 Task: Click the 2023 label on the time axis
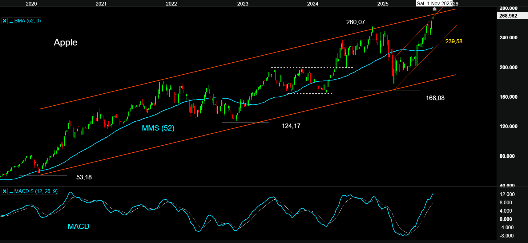coord(243,4)
